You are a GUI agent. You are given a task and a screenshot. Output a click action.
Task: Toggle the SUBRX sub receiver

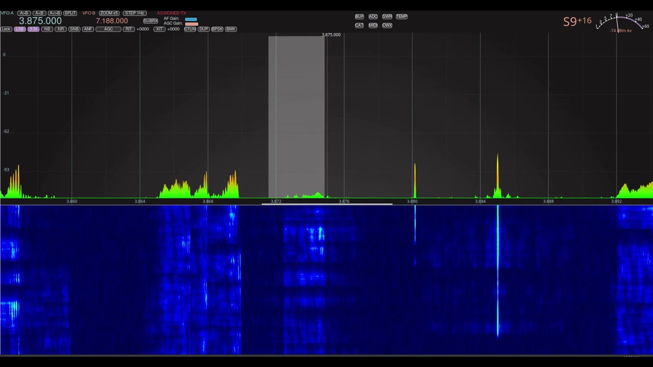click(x=150, y=21)
